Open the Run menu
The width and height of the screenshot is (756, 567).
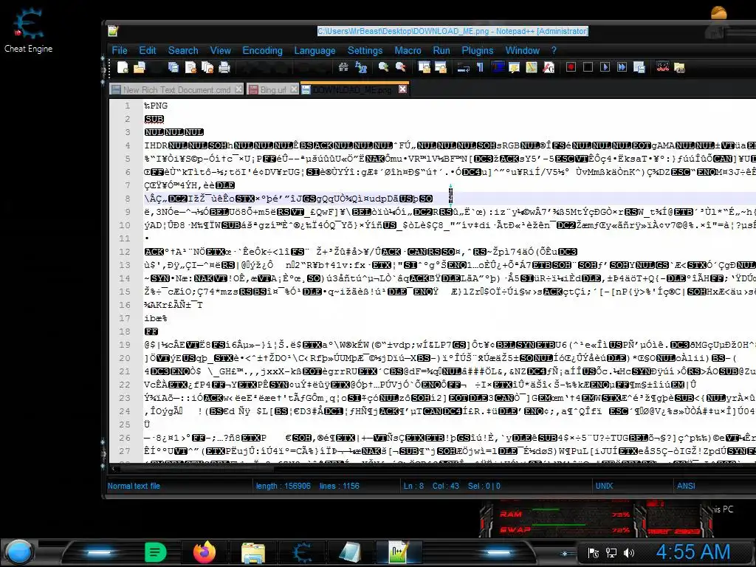pyautogui.click(x=441, y=51)
